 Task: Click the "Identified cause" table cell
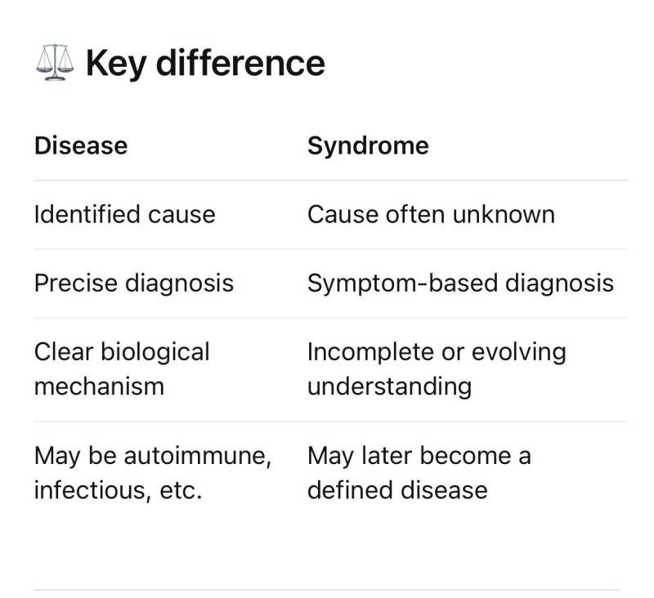[x=124, y=214]
